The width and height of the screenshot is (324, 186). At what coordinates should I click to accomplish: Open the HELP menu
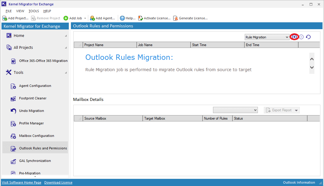pyautogui.click(x=47, y=11)
